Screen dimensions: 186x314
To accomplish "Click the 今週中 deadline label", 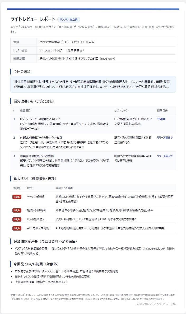I will pos(161,119).
